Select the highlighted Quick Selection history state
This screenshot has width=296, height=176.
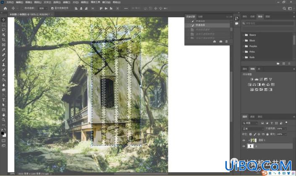207,25
